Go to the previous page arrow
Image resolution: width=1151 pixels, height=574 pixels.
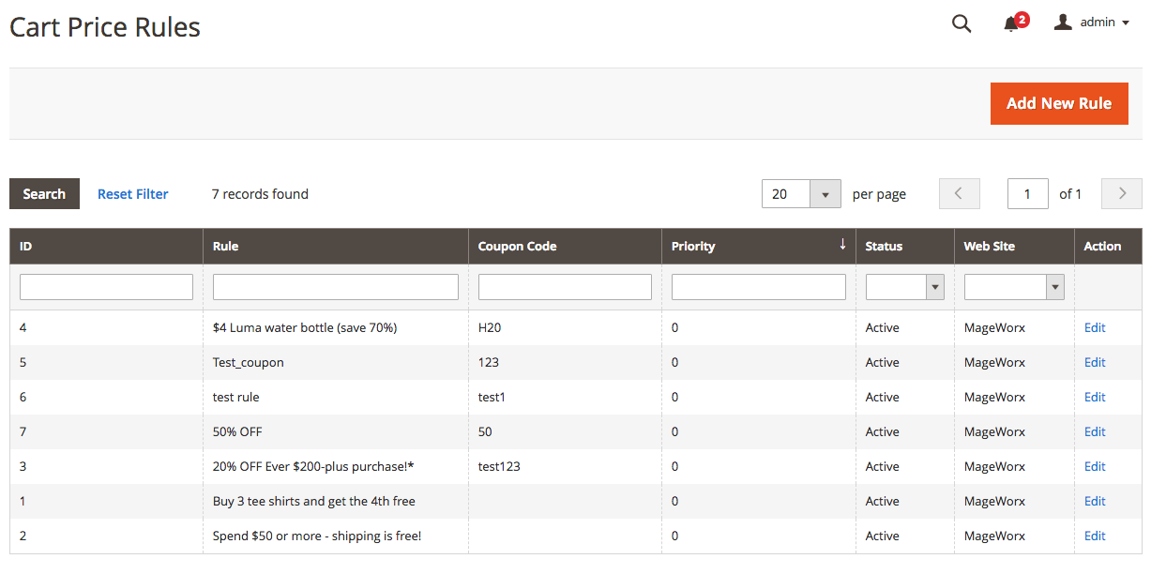[959, 194]
